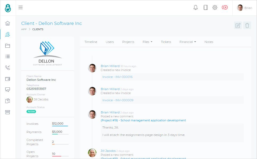
Task: Expand the Files dropdown tab
Action: [x=147, y=42]
